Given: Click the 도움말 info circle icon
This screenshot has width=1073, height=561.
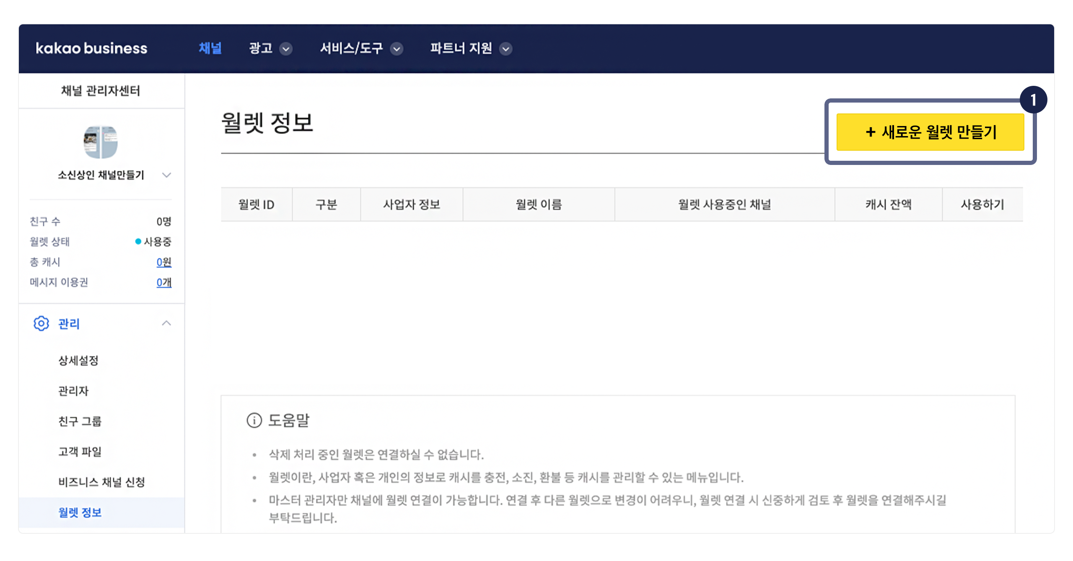Looking at the screenshot, I should point(254,420).
